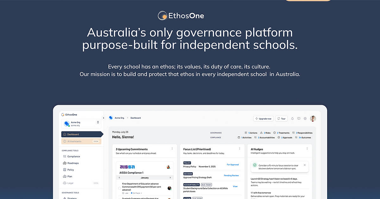Image resolution: width=380 pixels, height=199 pixels.
Task: Click the 2 Approvals count
Action: (x=287, y=138)
